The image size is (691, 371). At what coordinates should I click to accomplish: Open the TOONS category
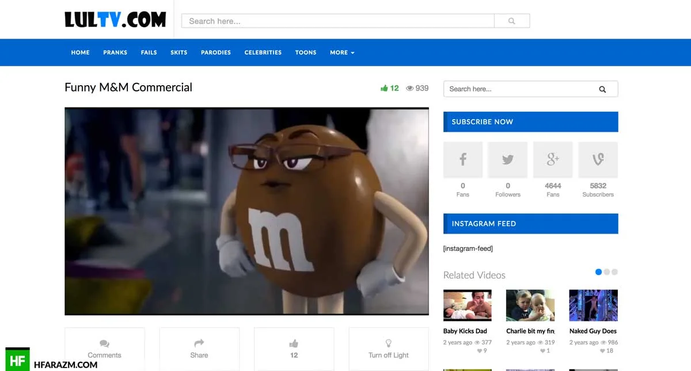pos(306,52)
